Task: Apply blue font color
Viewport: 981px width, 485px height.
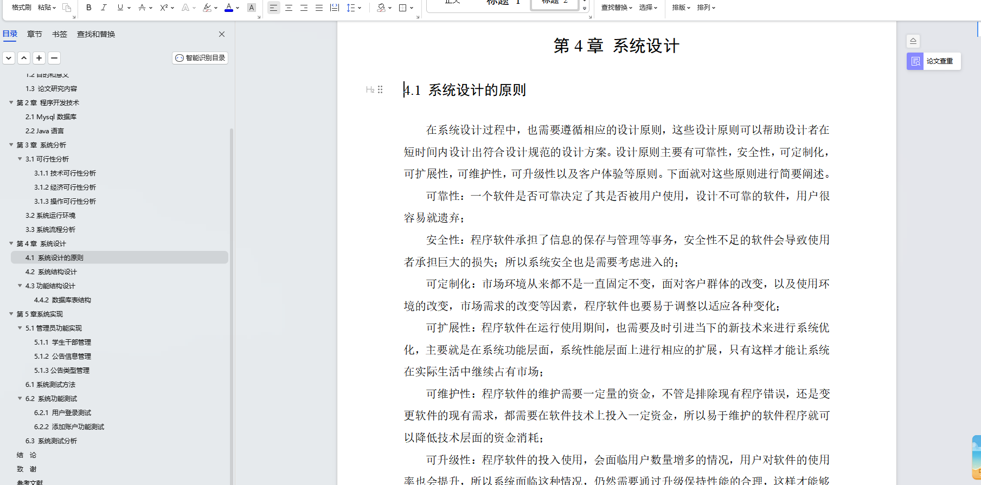Action: click(x=229, y=8)
